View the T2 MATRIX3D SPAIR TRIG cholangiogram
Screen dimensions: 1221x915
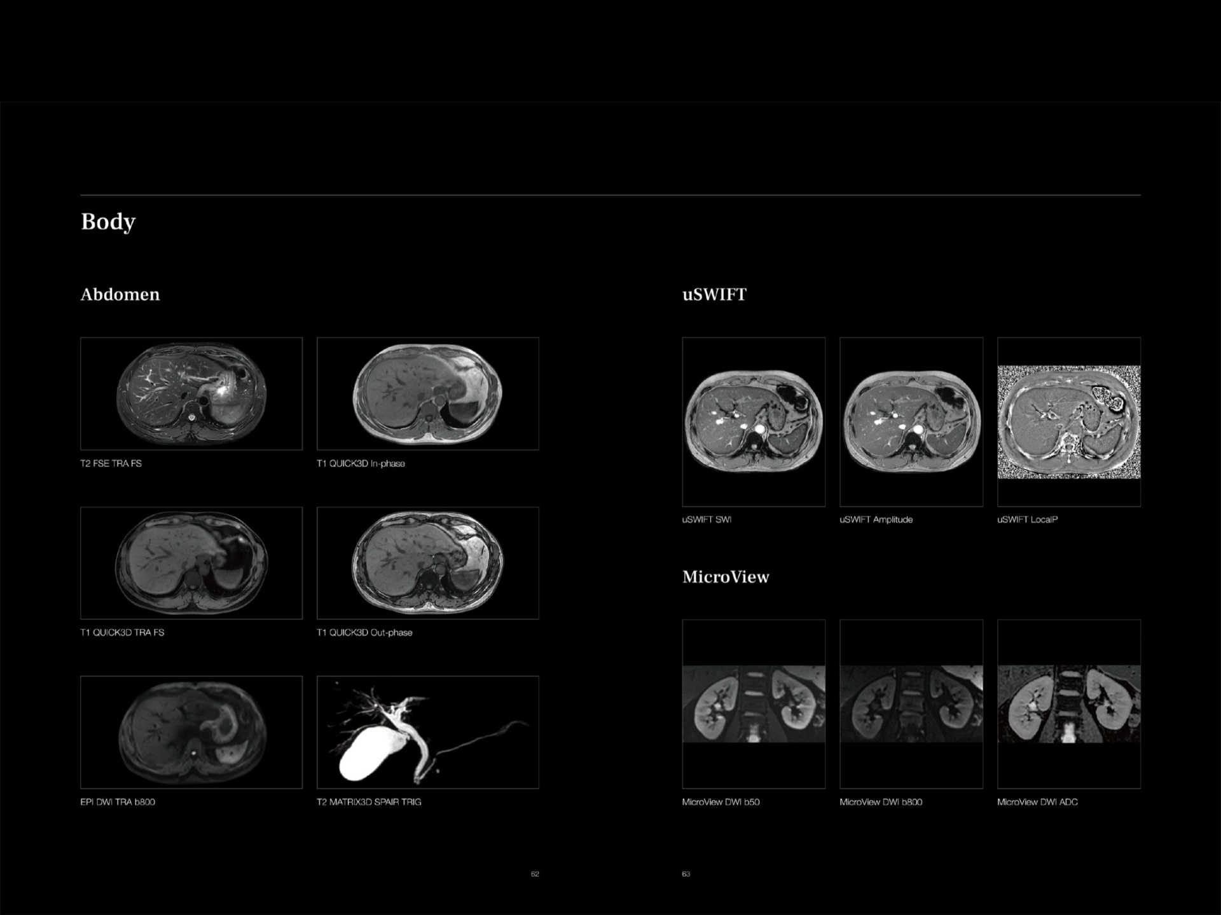point(429,731)
